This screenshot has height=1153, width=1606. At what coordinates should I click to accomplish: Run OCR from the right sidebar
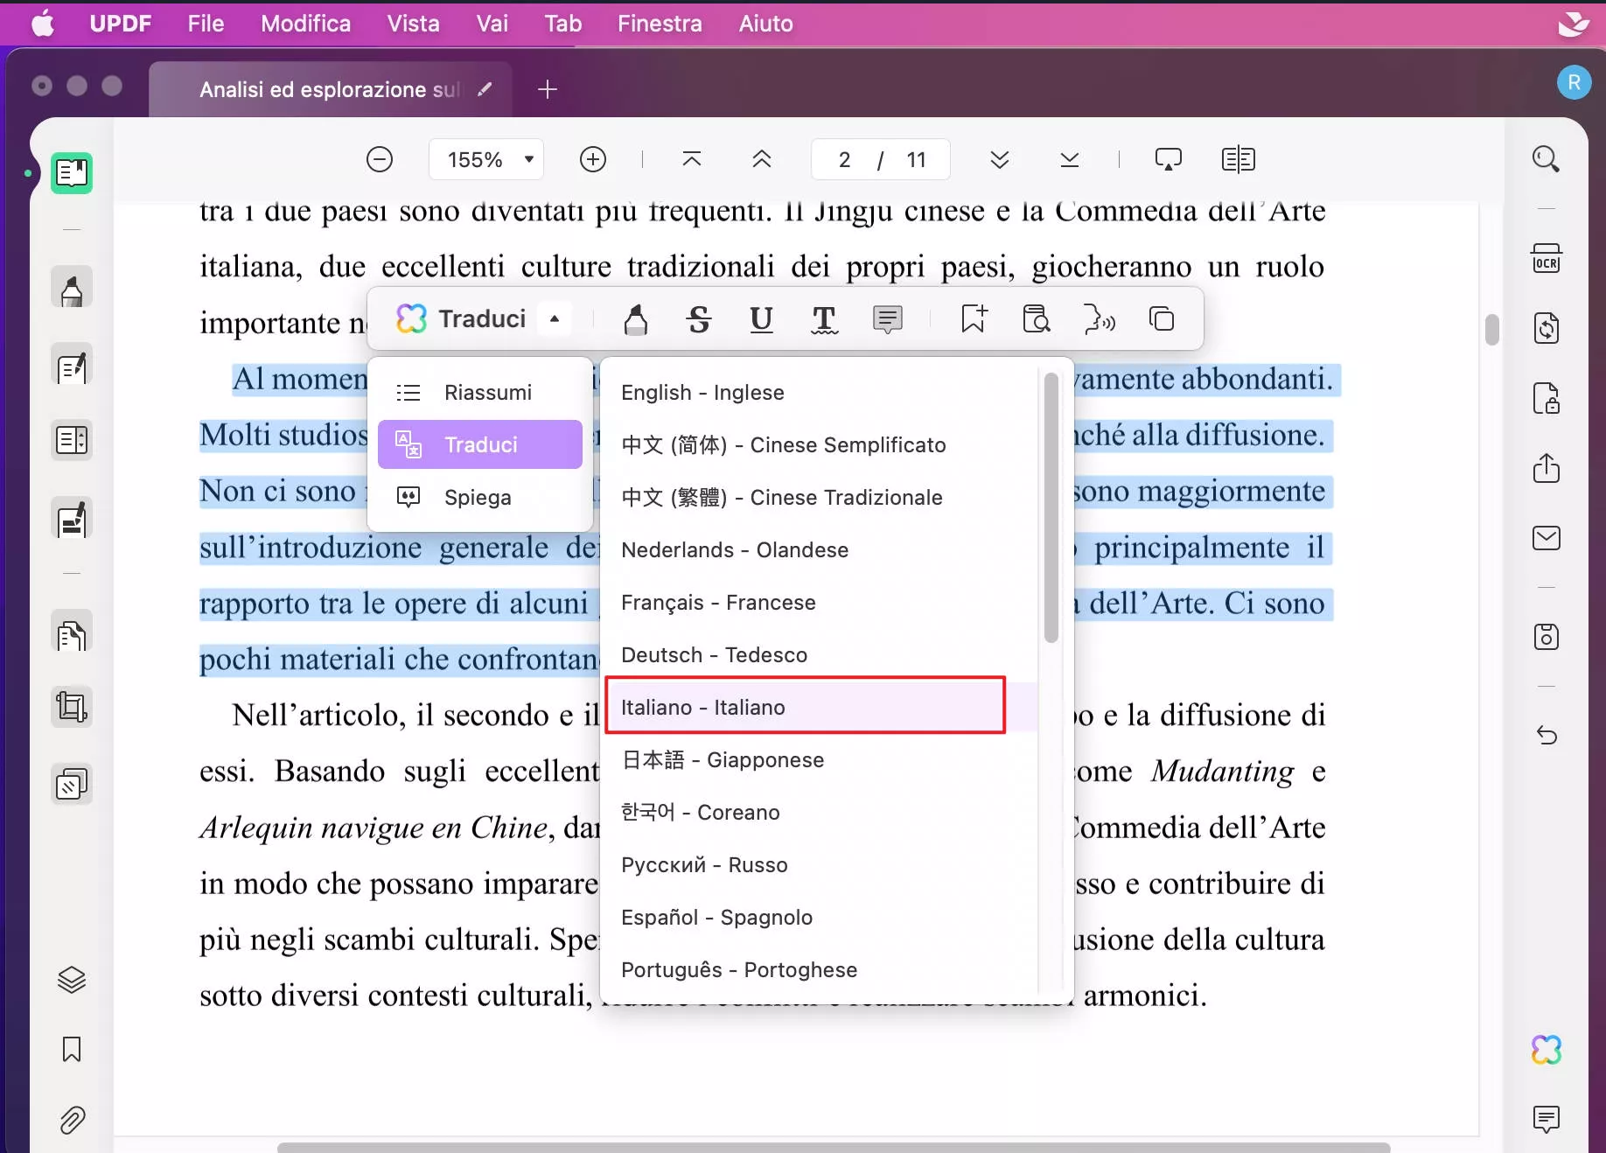[1546, 259]
